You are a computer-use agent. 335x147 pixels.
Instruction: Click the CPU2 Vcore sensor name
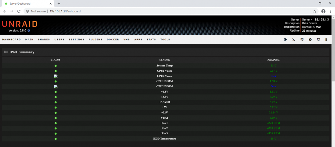pyautogui.click(x=164, y=76)
